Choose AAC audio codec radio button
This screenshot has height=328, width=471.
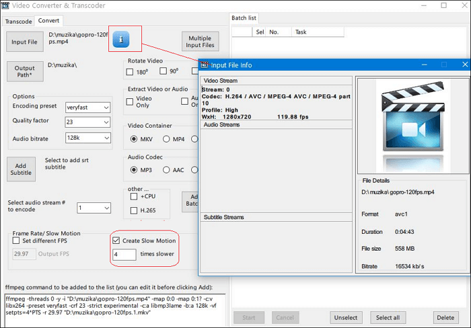pos(166,170)
